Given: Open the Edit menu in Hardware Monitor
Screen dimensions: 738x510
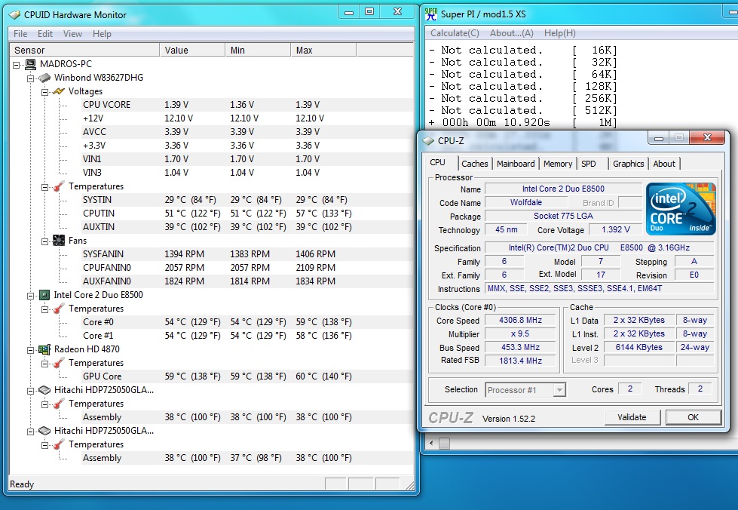Looking at the screenshot, I should [x=45, y=34].
